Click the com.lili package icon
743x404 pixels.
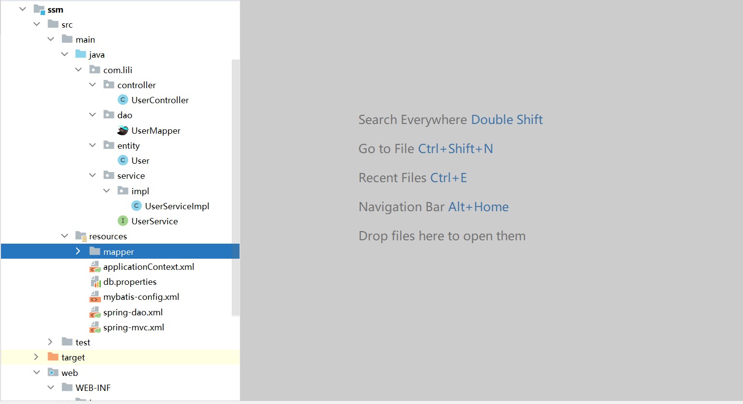click(x=95, y=70)
